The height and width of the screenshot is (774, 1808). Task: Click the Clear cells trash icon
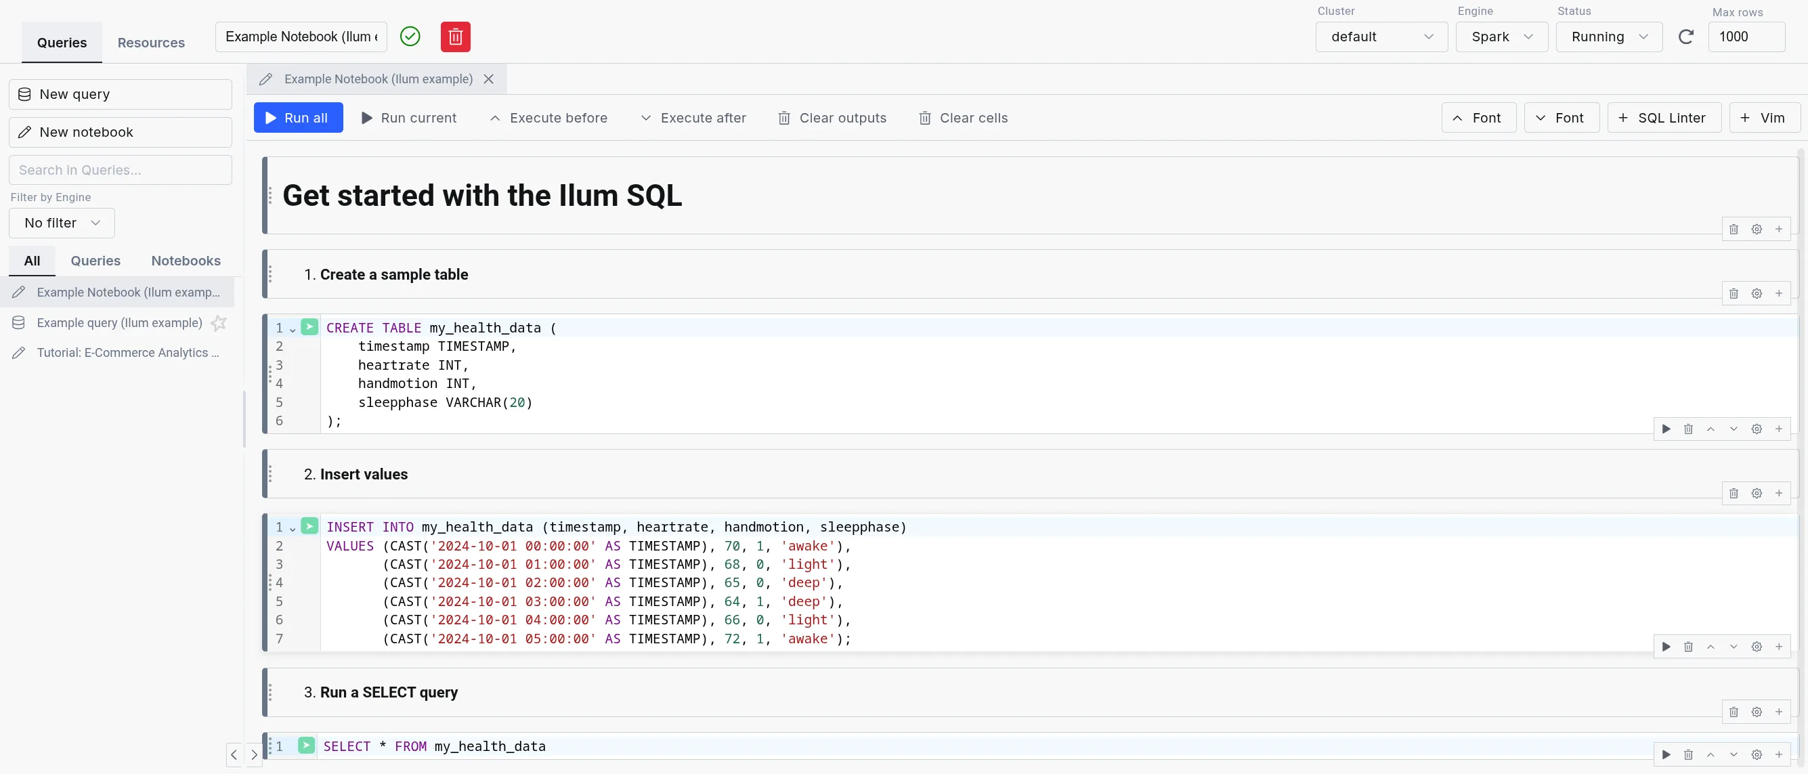pos(924,118)
